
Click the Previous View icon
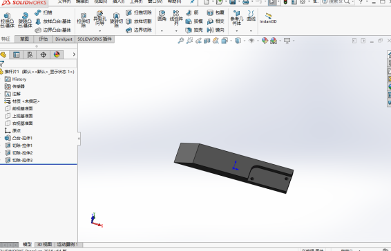point(198,40)
